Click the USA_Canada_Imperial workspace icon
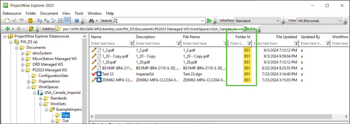Viewport: 350px width, 124px height. click(x=41, y=93)
